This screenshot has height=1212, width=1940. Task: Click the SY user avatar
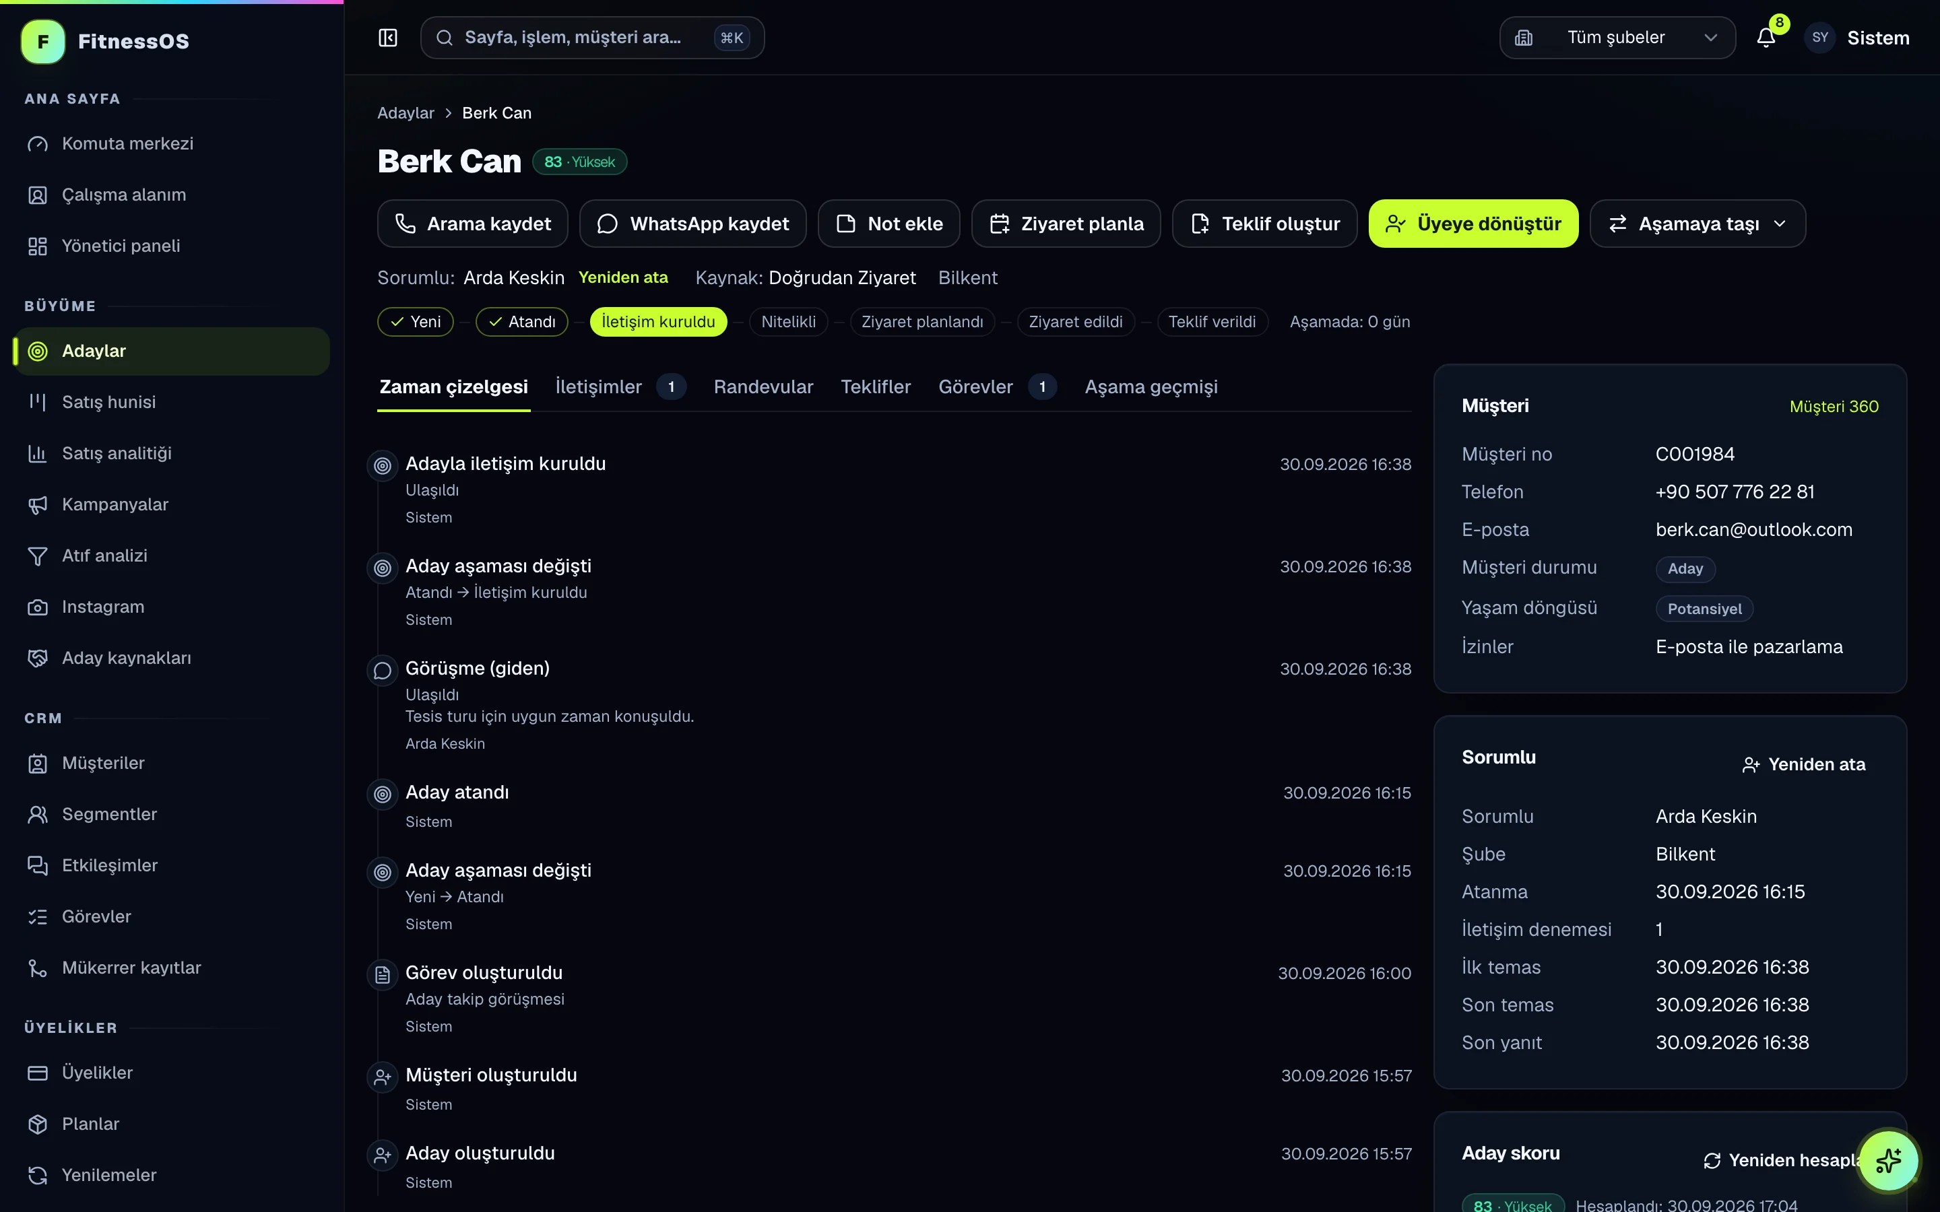click(1819, 38)
